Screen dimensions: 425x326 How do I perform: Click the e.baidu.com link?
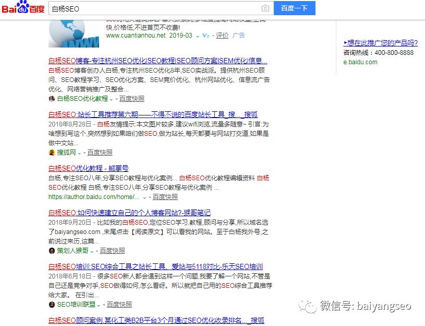[x=360, y=62]
